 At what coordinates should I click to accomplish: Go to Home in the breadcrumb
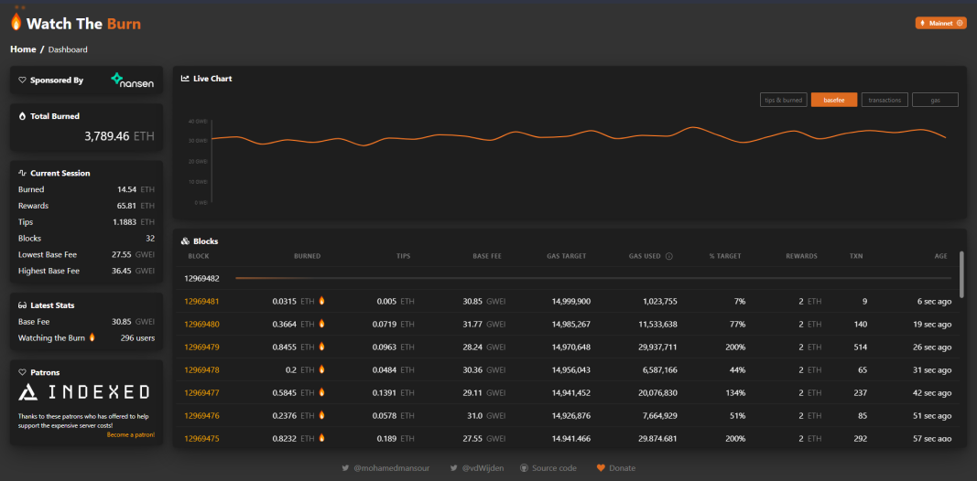[23, 49]
